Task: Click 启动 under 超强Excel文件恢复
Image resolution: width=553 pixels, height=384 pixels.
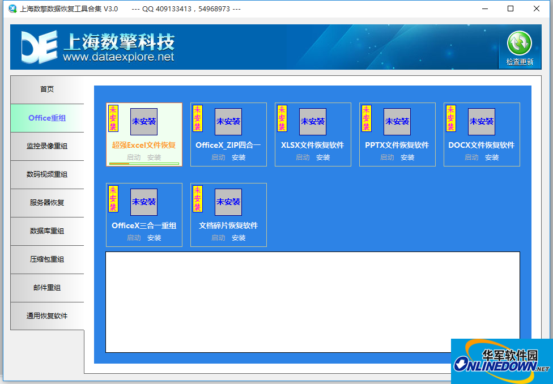Action: click(x=134, y=157)
